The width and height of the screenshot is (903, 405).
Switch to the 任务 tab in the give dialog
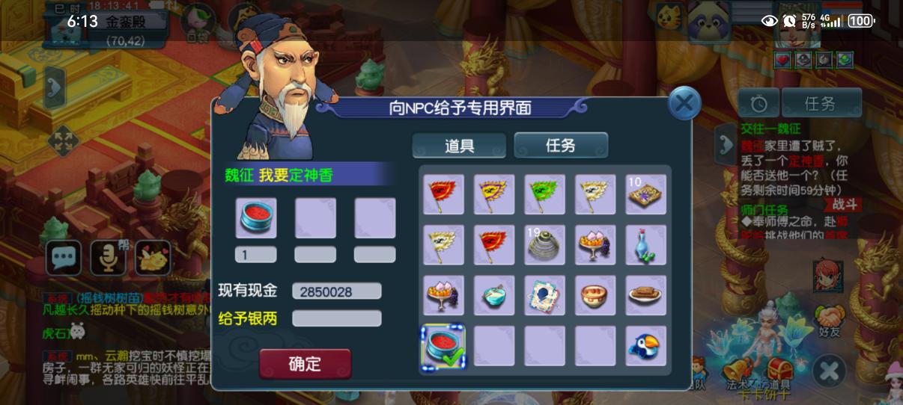pyautogui.click(x=561, y=146)
